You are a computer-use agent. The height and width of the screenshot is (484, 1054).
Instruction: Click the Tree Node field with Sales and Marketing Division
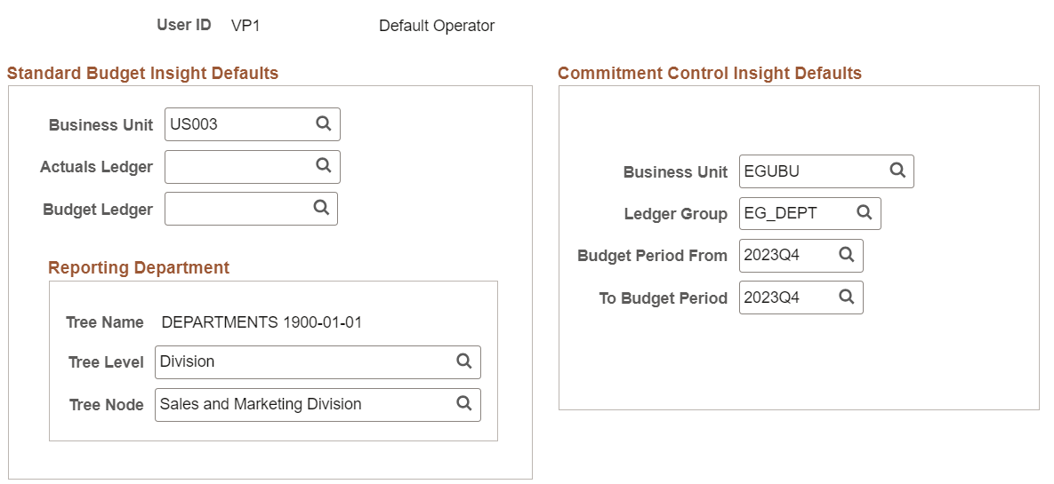302,404
